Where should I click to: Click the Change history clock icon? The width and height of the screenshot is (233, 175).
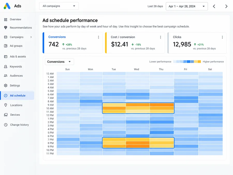[x=6, y=125]
